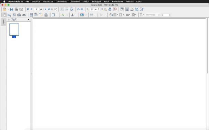Select page 1 thumbnail
Screen dimensions: 209x130
[x=14, y=29]
